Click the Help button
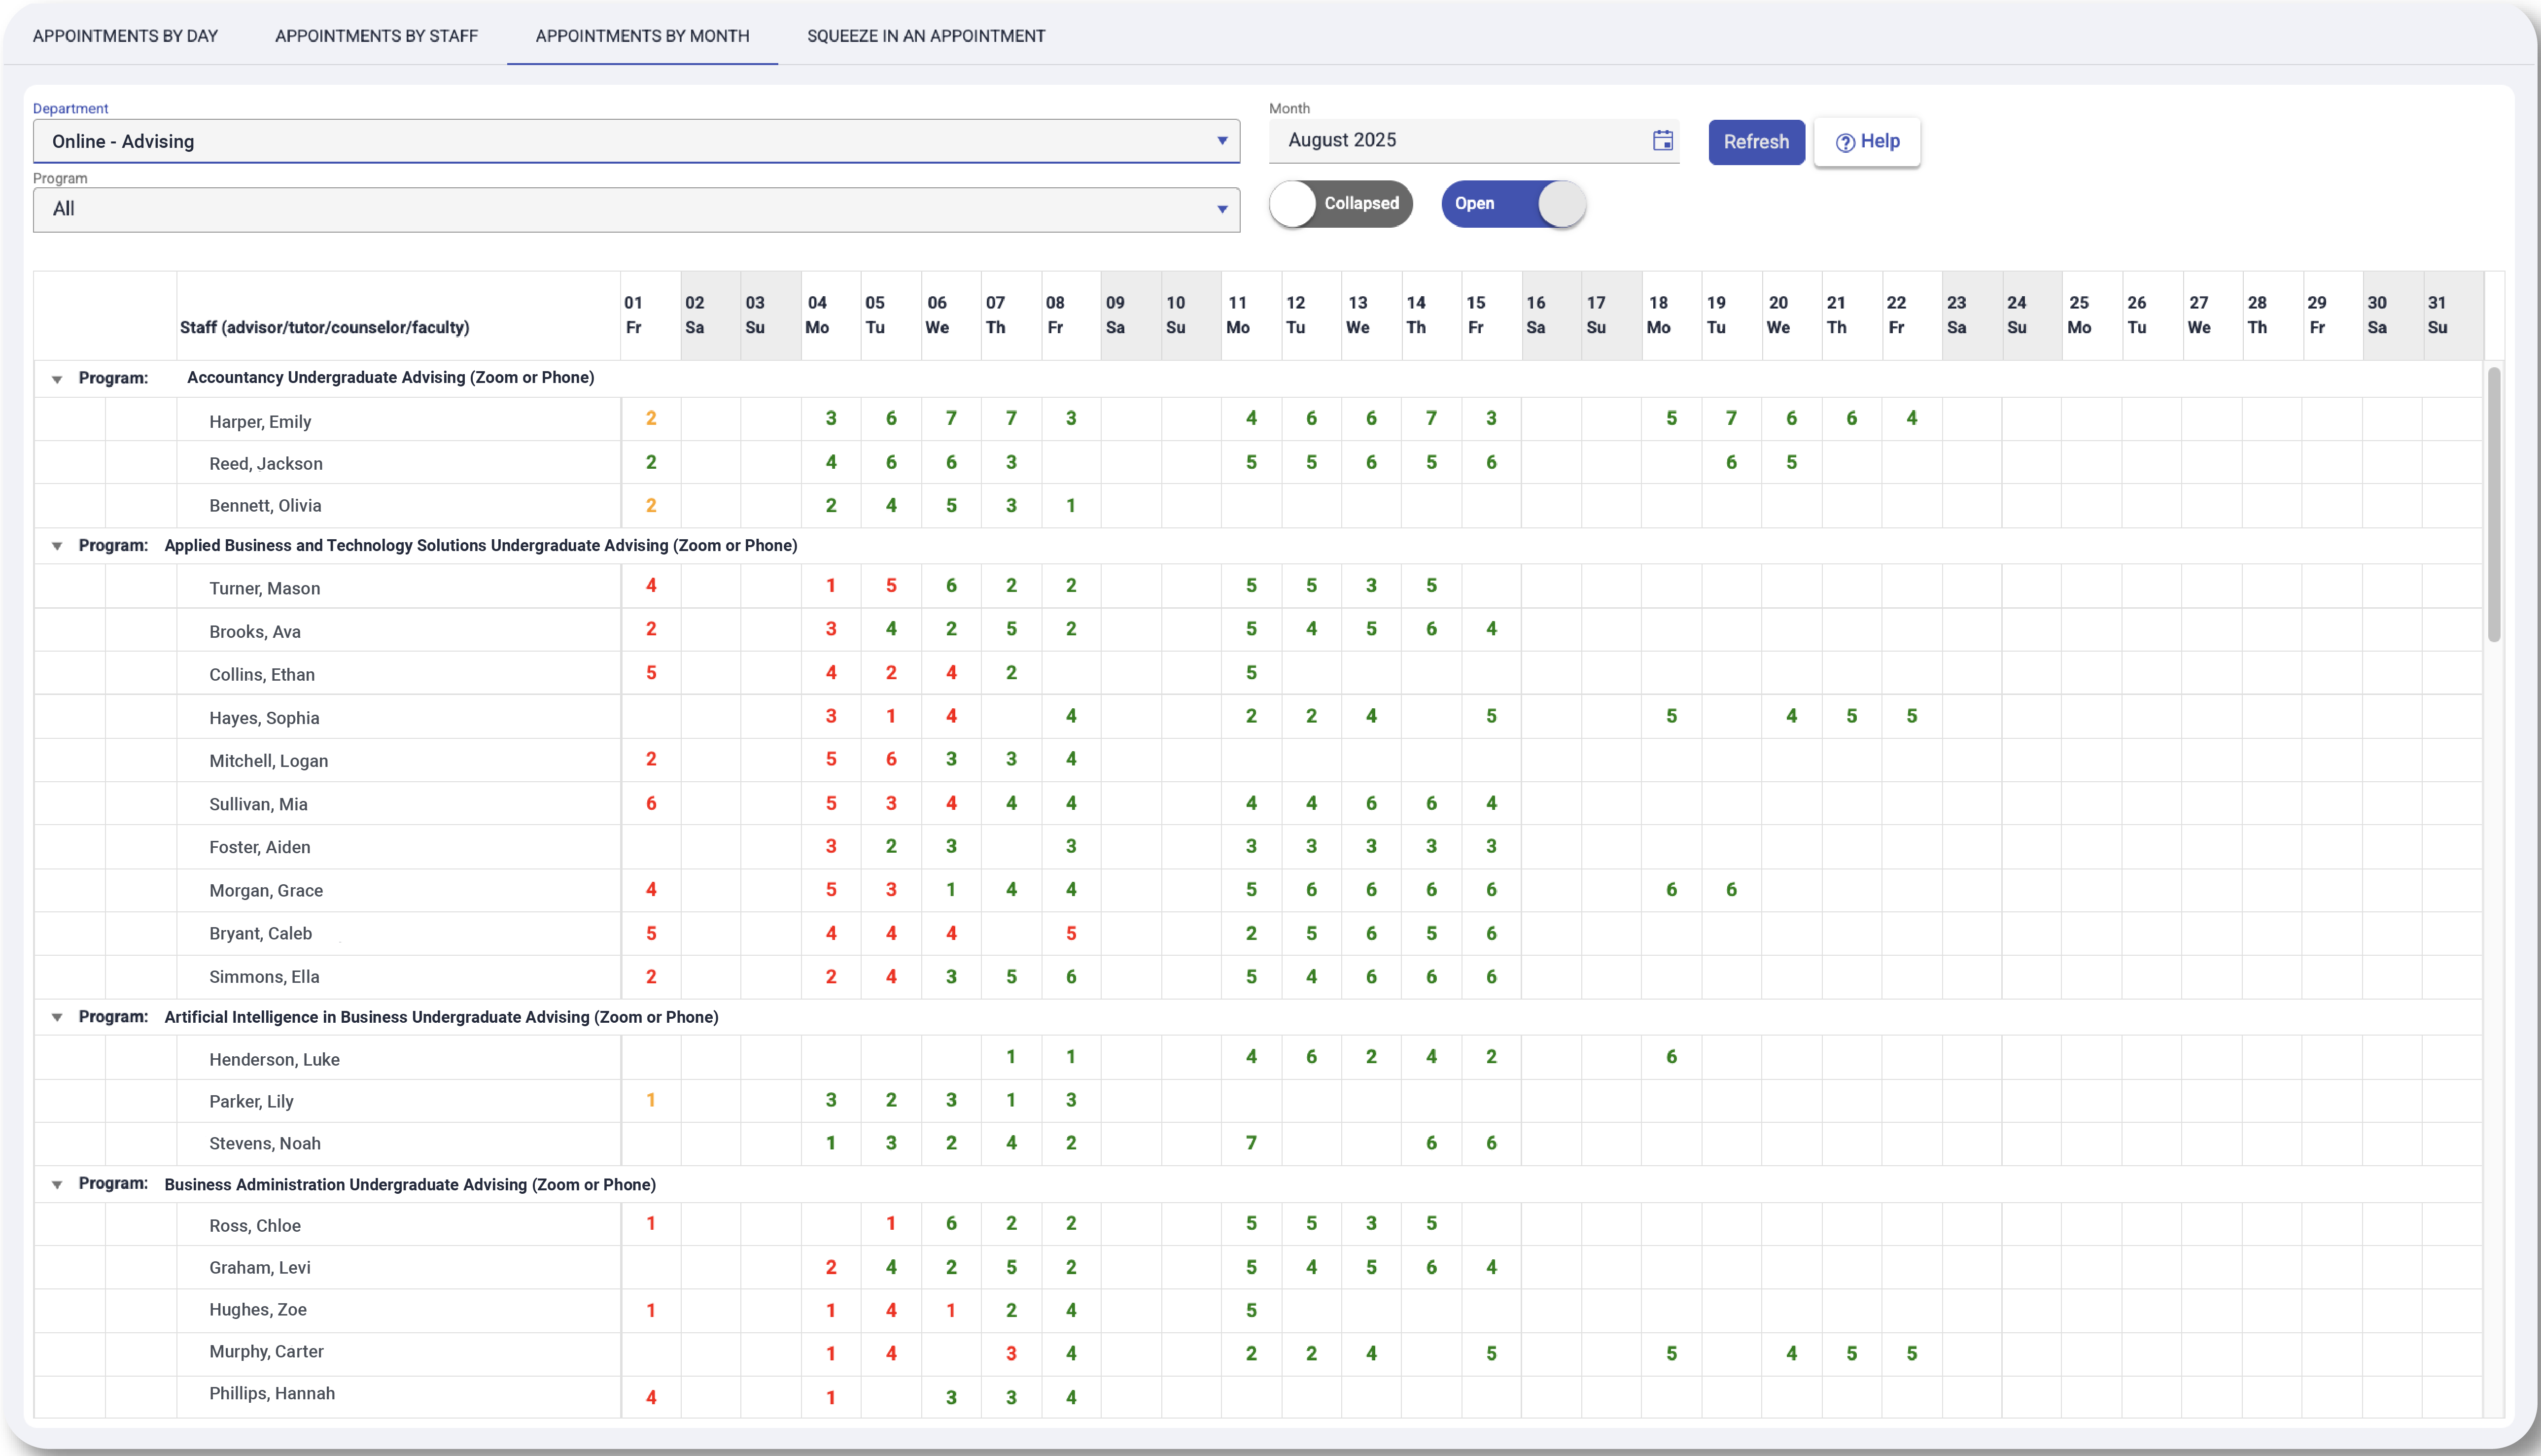This screenshot has height=1456, width=2541. 1867,142
